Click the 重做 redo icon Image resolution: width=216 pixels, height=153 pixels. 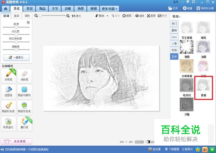click(113, 16)
